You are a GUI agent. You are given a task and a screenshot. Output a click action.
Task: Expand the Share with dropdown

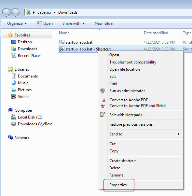point(74,23)
